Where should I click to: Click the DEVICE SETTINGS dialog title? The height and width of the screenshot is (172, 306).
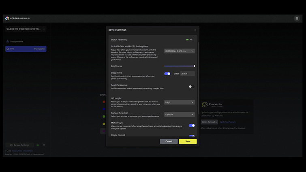(118, 30)
